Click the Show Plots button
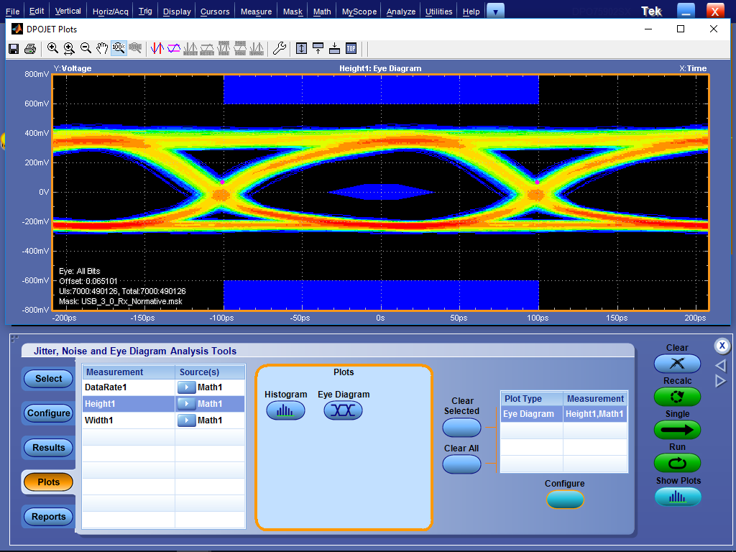This screenshot has width=736, height=552. tap(677, 497)
